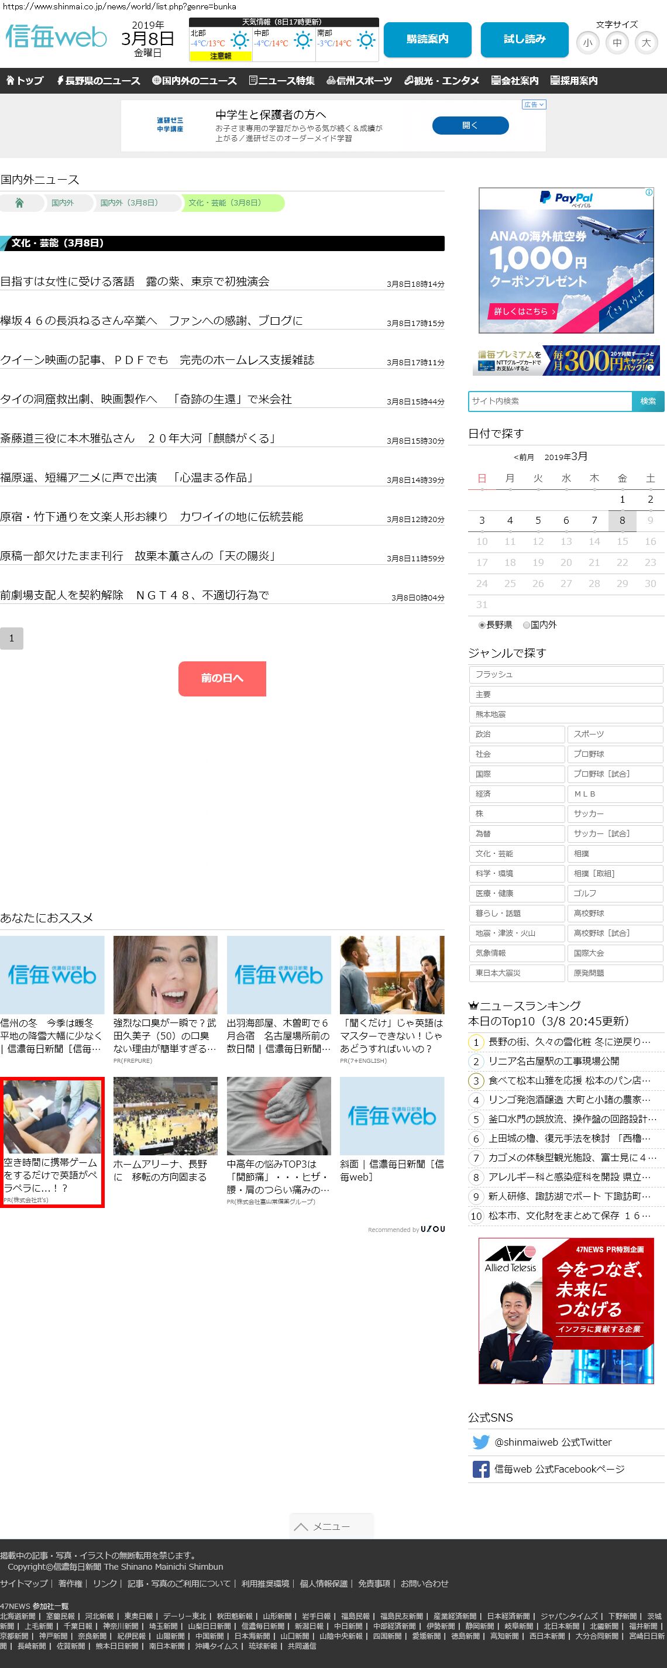Image resolution: width=667 pixels, height=1668 pixels.
Task: Click the northern region sunny weather icon
Action: pos(240,41)
